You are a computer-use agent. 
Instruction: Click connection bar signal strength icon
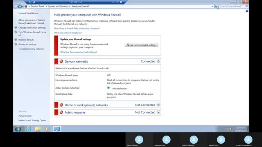click(x=34, y=2)
